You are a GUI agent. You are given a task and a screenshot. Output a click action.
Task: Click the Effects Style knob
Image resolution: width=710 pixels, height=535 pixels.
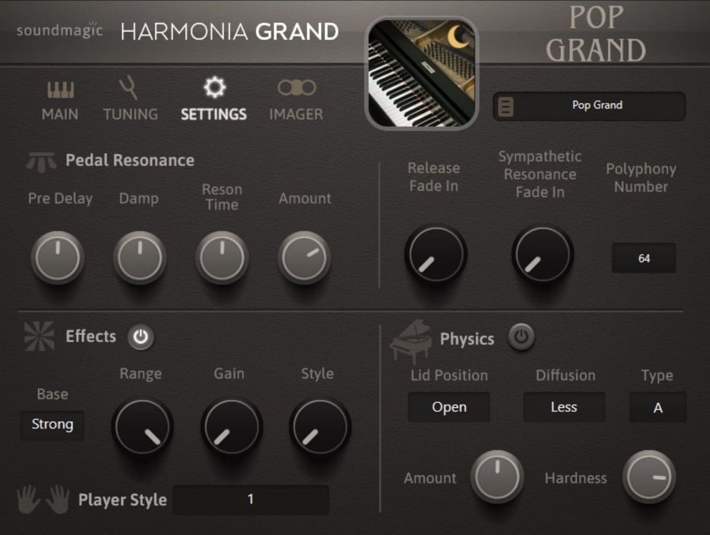coord(320,426)
